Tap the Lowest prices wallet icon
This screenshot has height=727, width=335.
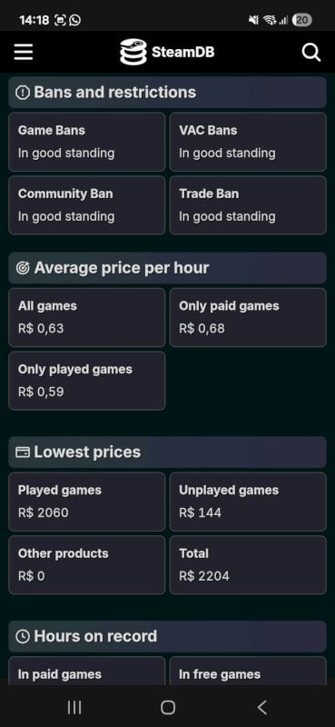(22, 452)
